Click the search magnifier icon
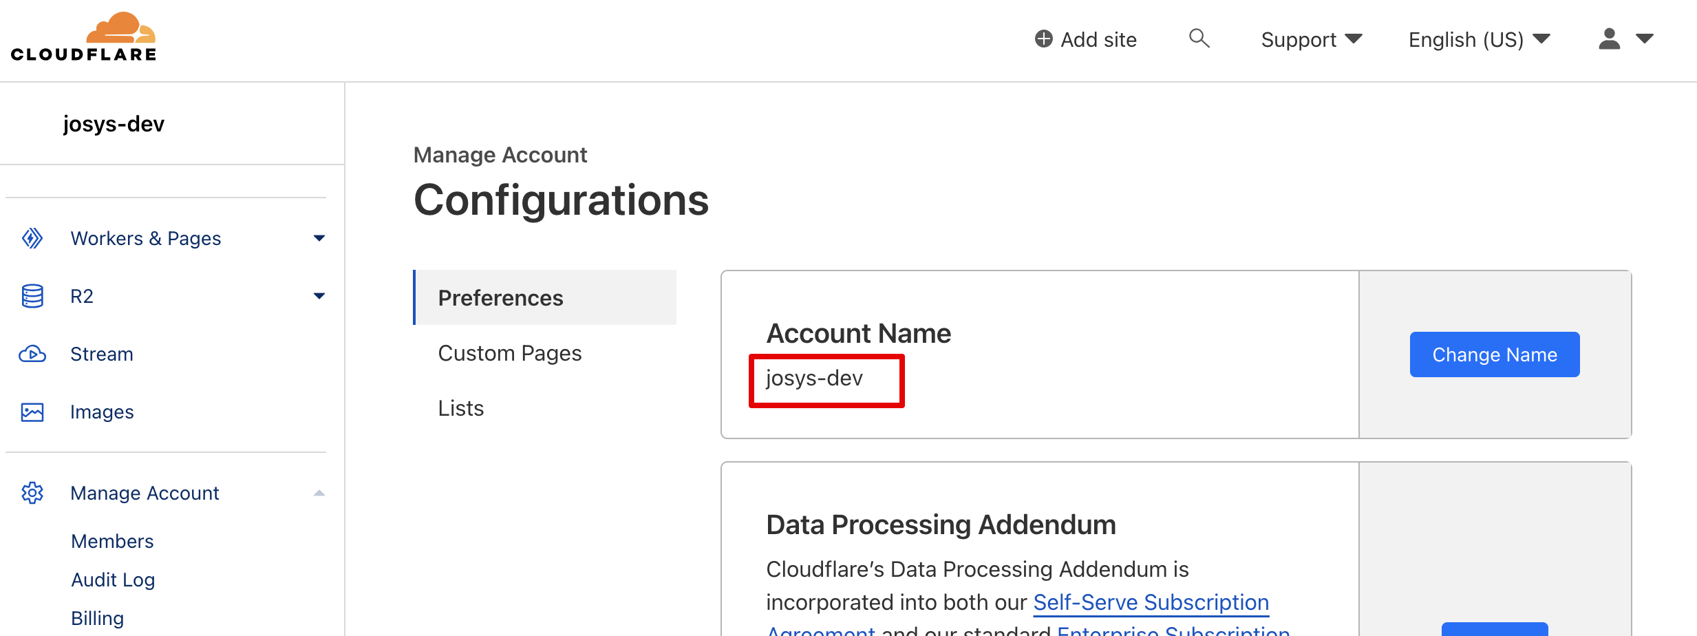1697x636 pixels. pos(1199,39)
